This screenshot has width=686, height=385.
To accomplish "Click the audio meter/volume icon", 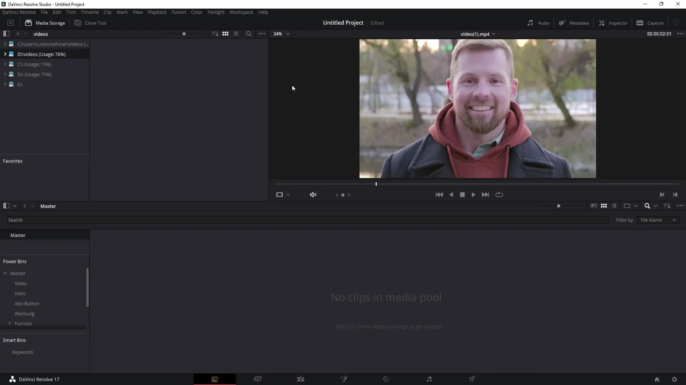I will pos(313,194).
